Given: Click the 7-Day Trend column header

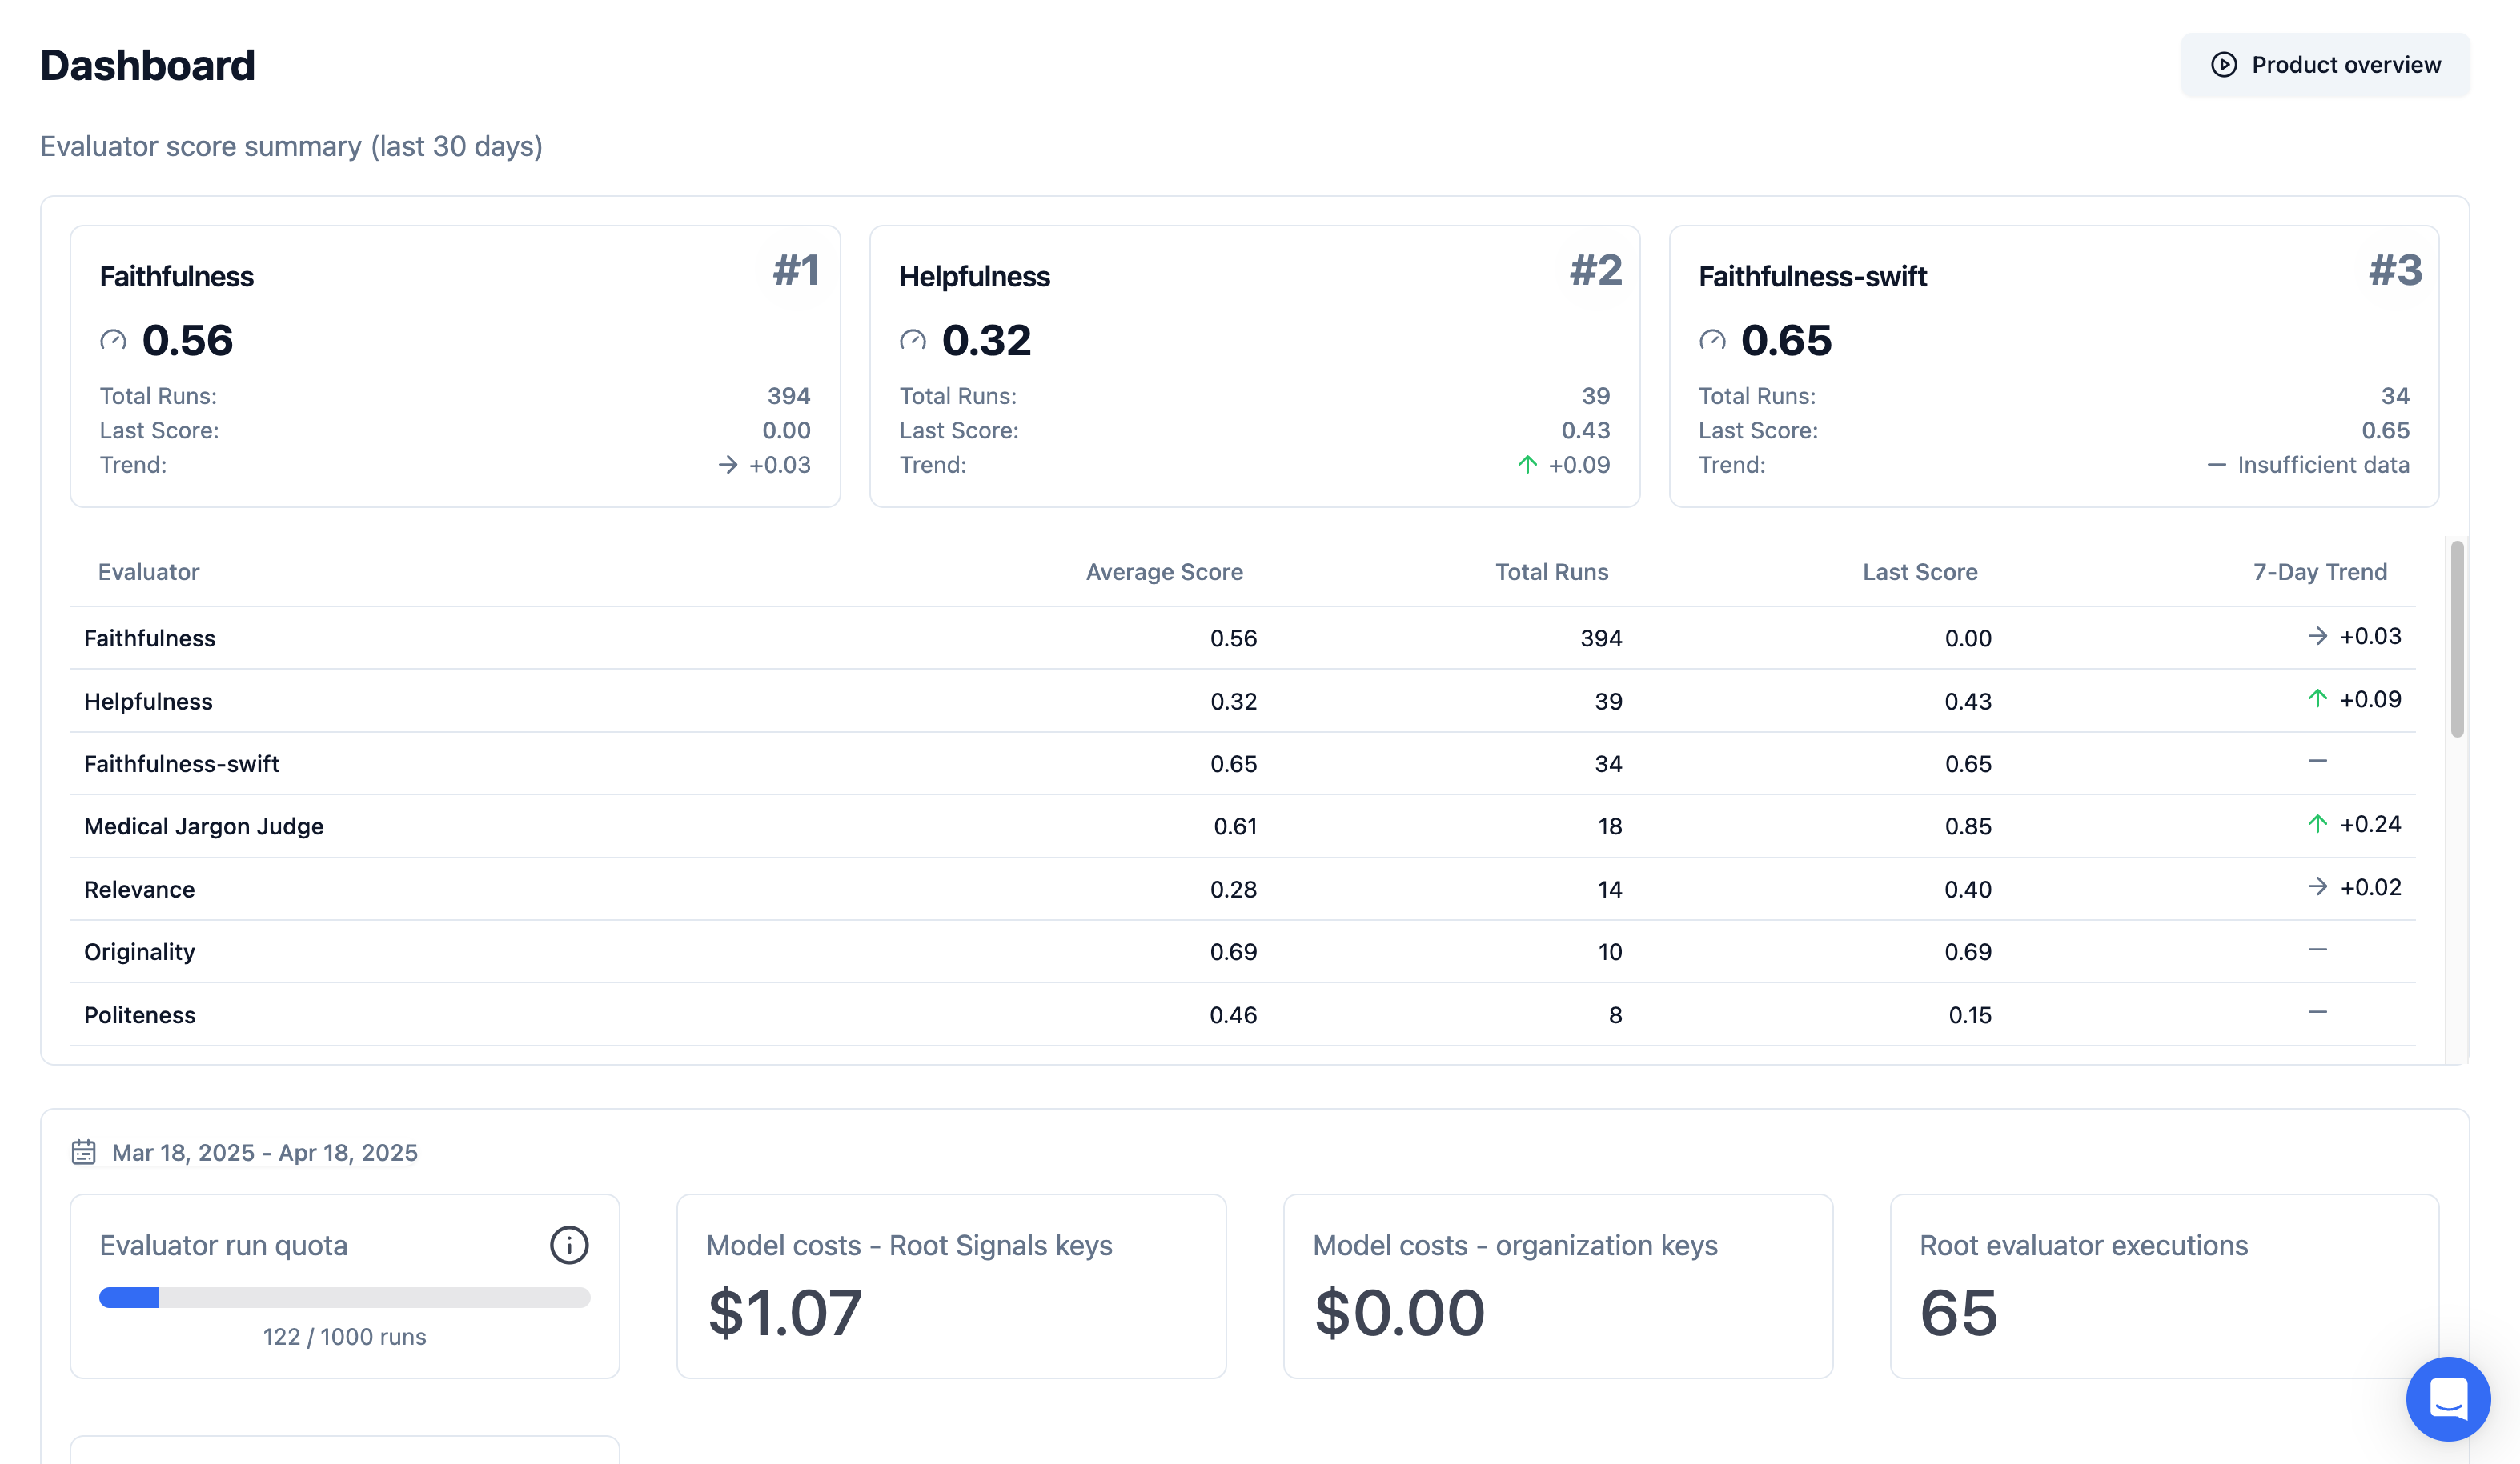Looking at the screenshot, I should [2319, 572].
